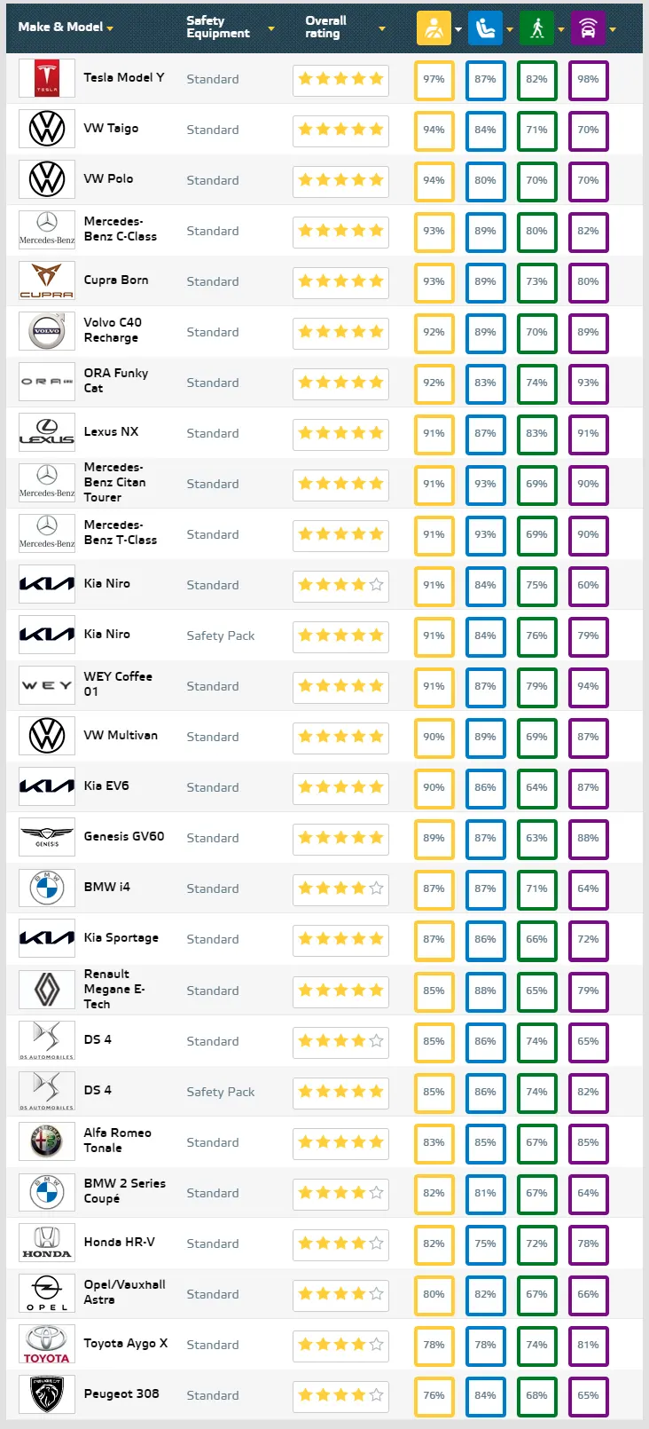Click the Genesis winged logo
The width and height of the screenshot is (649, 1429).
(47, 837)
